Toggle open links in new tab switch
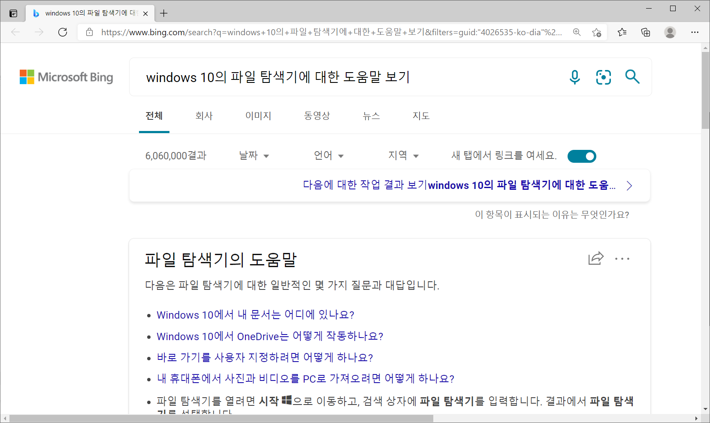Screen dimensions: 710x423 582,156
